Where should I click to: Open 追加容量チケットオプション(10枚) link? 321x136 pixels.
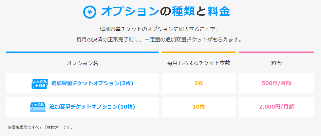click(x=92, y=107)
